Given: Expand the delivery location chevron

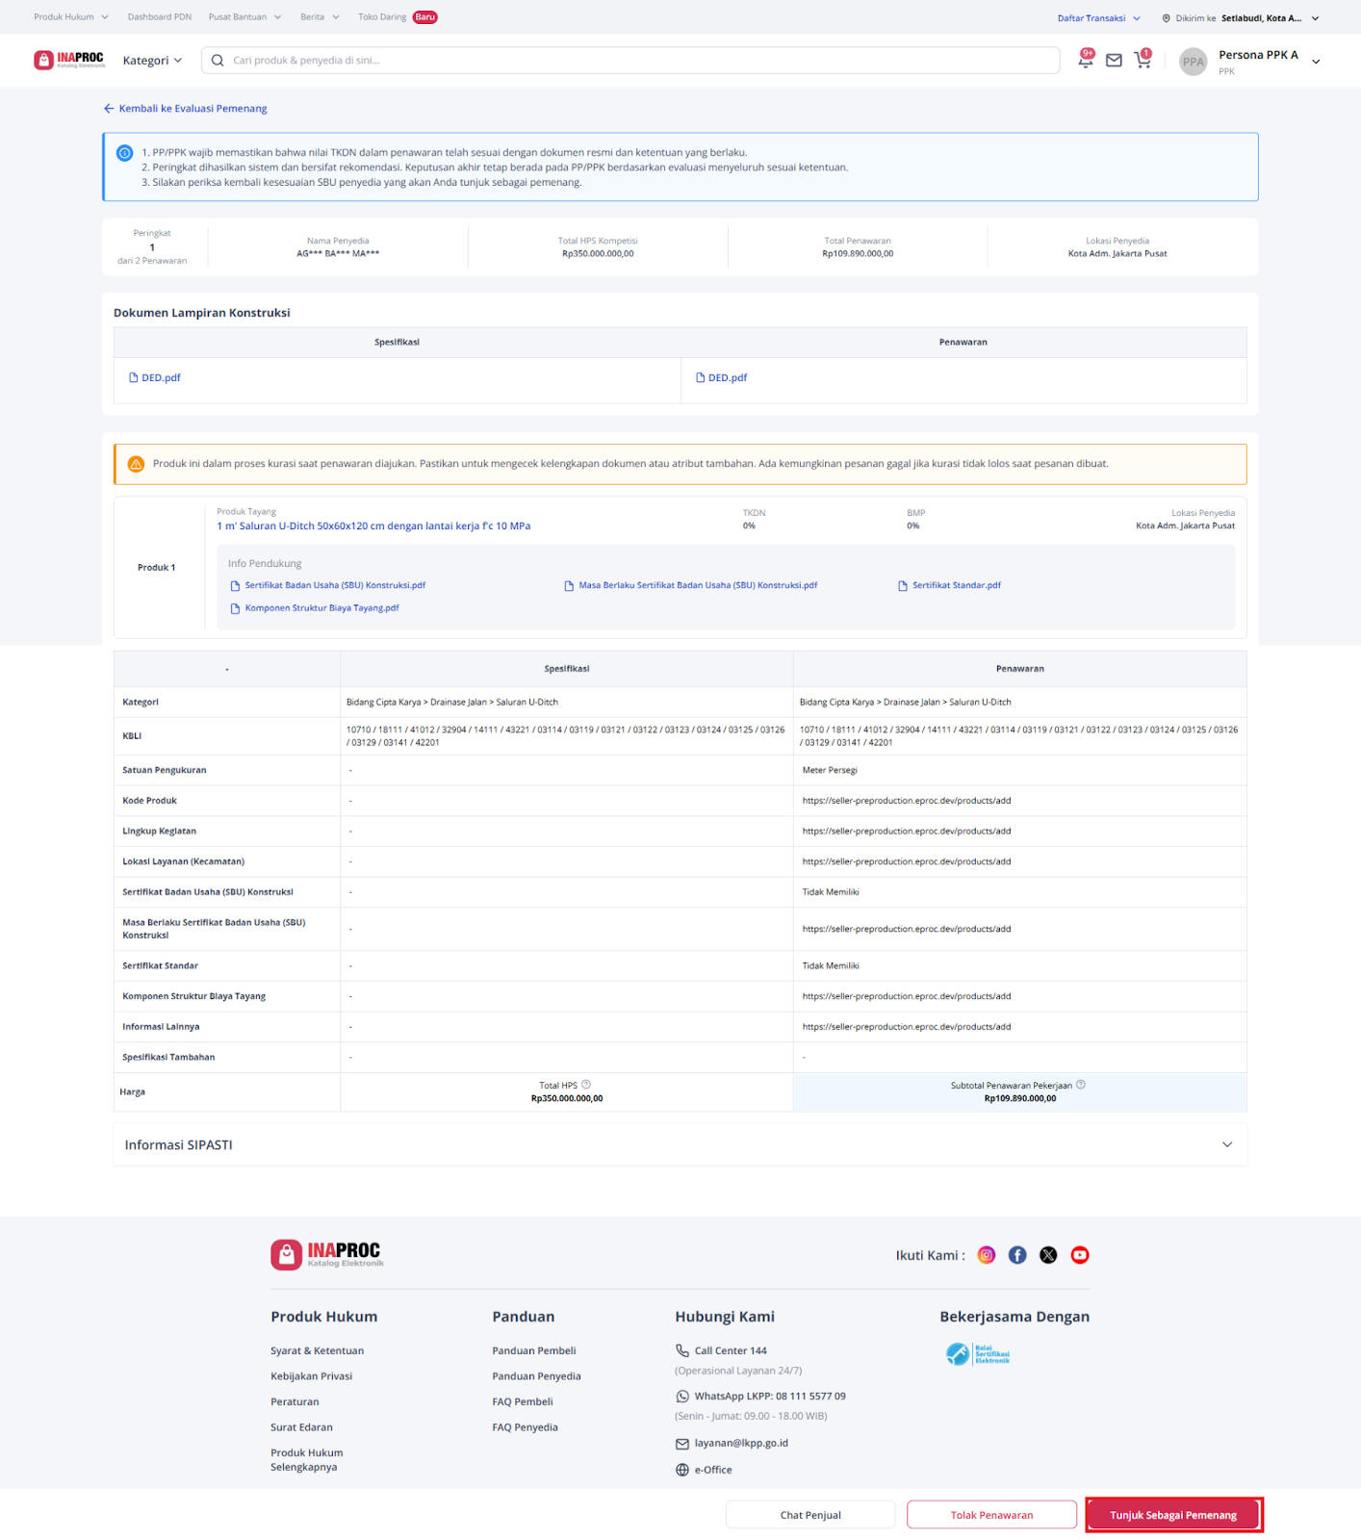Looking at the screenshot, I should [1316, 18].
